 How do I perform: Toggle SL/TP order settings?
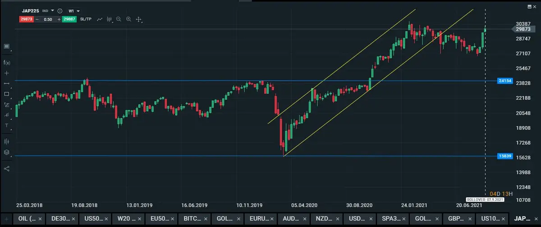pos(86,19)
